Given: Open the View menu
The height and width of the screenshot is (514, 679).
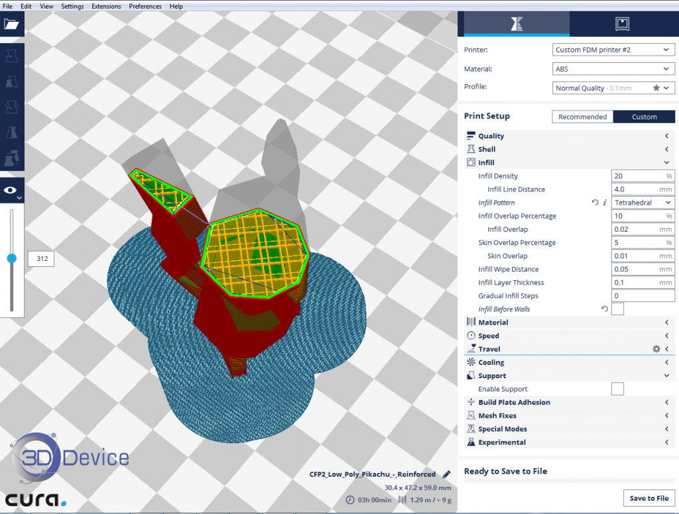Looking at the screenshot, I should pyautogui.click(x=46, y=6).
